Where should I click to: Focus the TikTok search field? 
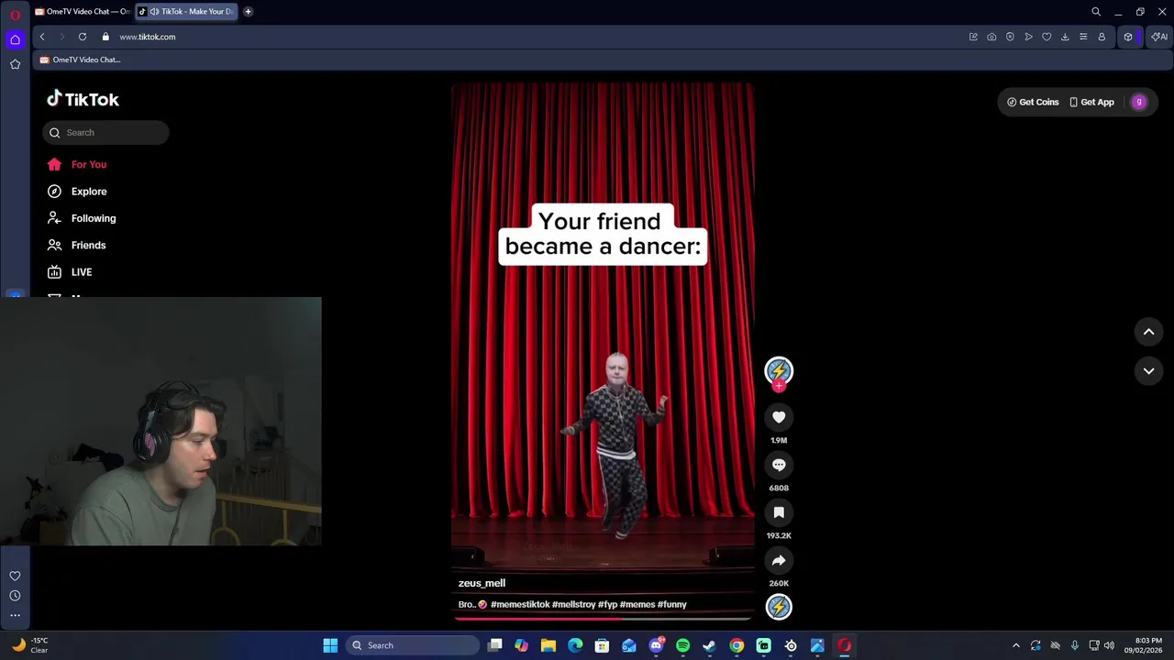(x=105, y=133)
